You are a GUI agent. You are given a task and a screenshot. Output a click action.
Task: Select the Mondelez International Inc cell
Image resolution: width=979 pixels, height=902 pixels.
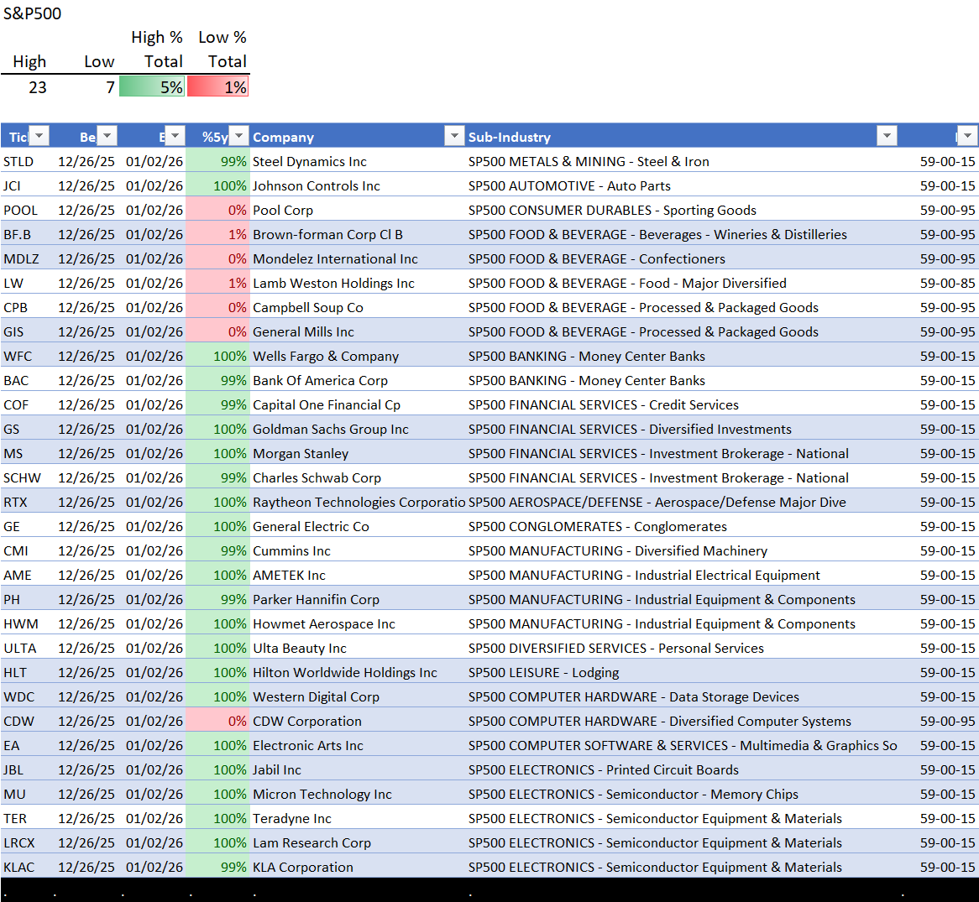pyautogui.click(x=358, y=259)
